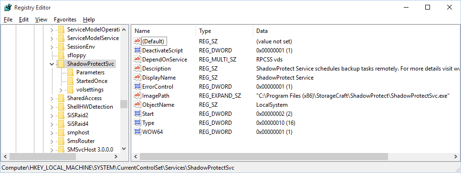Click the Start DWORD value icon

137,114
